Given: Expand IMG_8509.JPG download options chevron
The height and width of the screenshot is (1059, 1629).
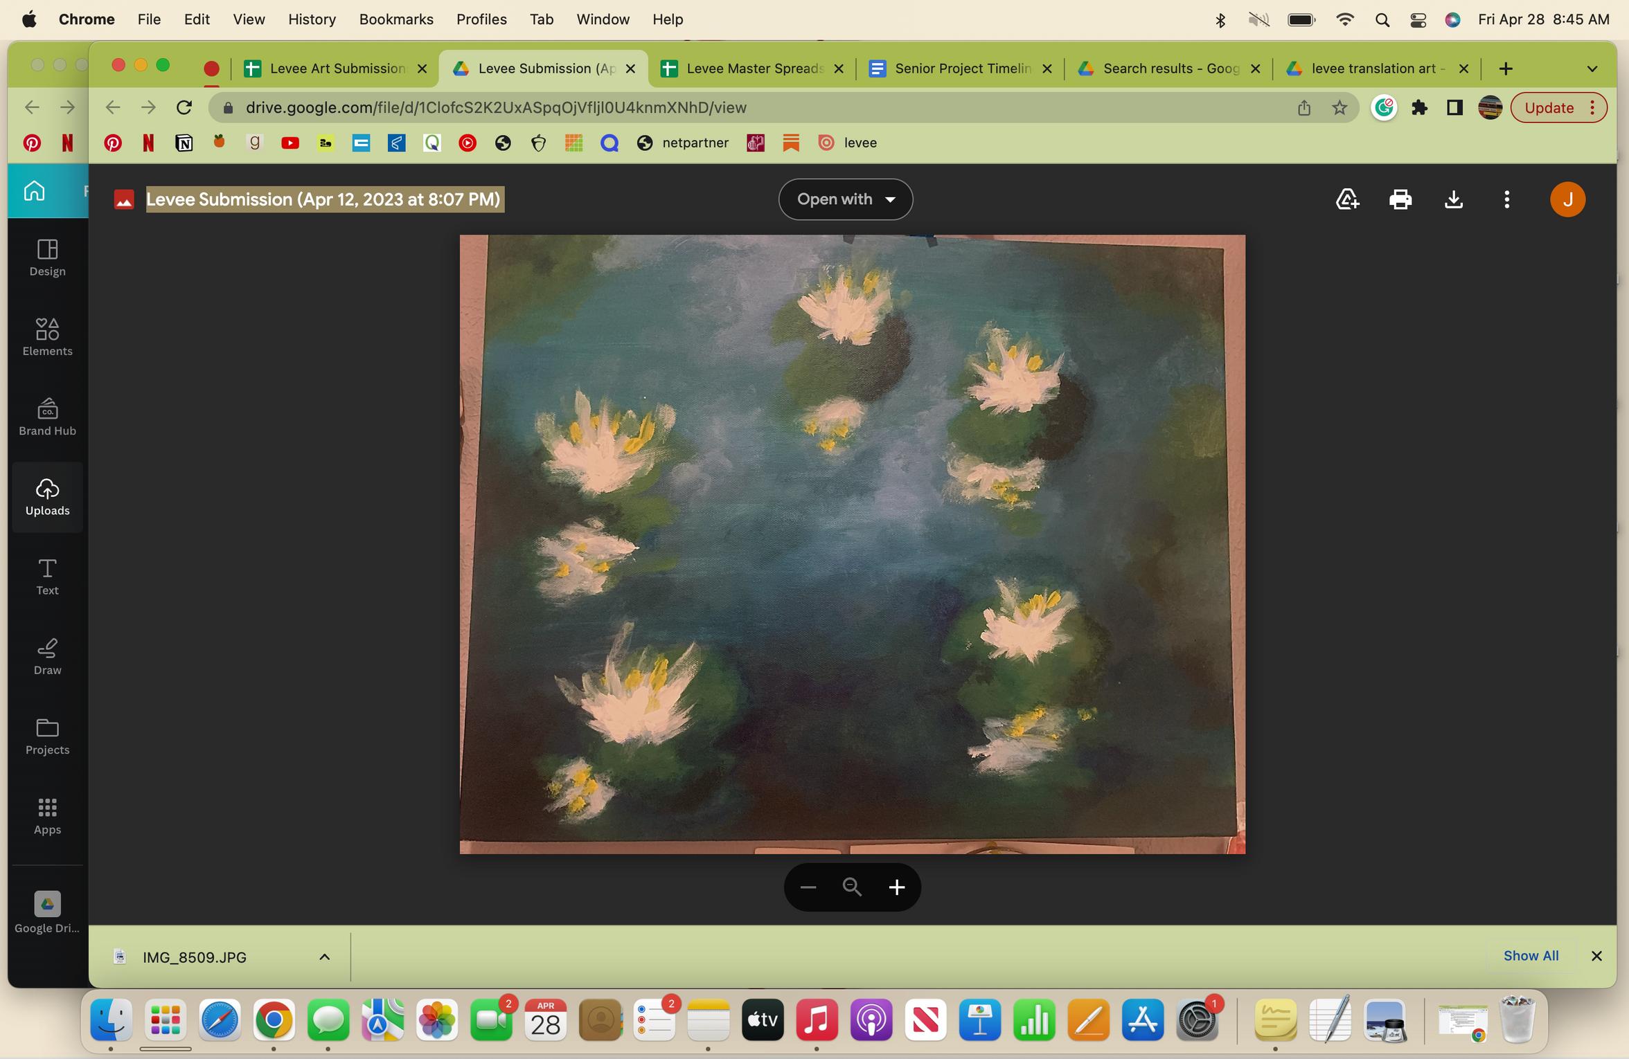Looking at the screenshot, I should point(324,957).
